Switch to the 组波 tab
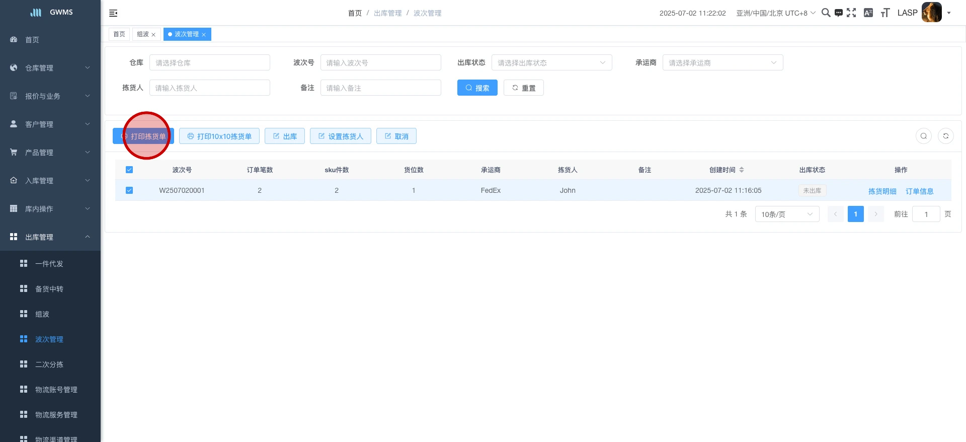 [143, 34]
